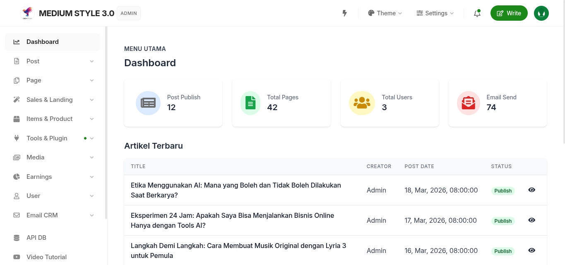Click the palette icon next to Theme
The height and width of the screenshot is (265, 565).
tap(371, 13)
